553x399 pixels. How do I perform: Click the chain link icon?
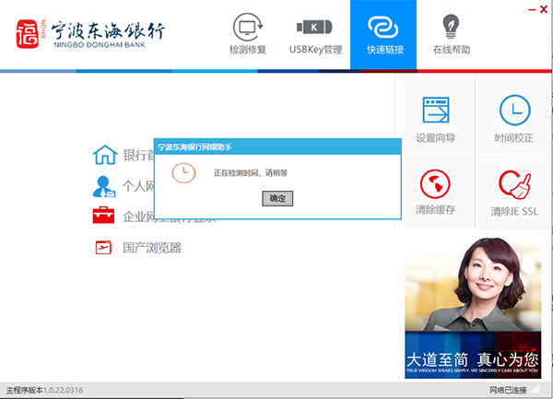[383, 27]
